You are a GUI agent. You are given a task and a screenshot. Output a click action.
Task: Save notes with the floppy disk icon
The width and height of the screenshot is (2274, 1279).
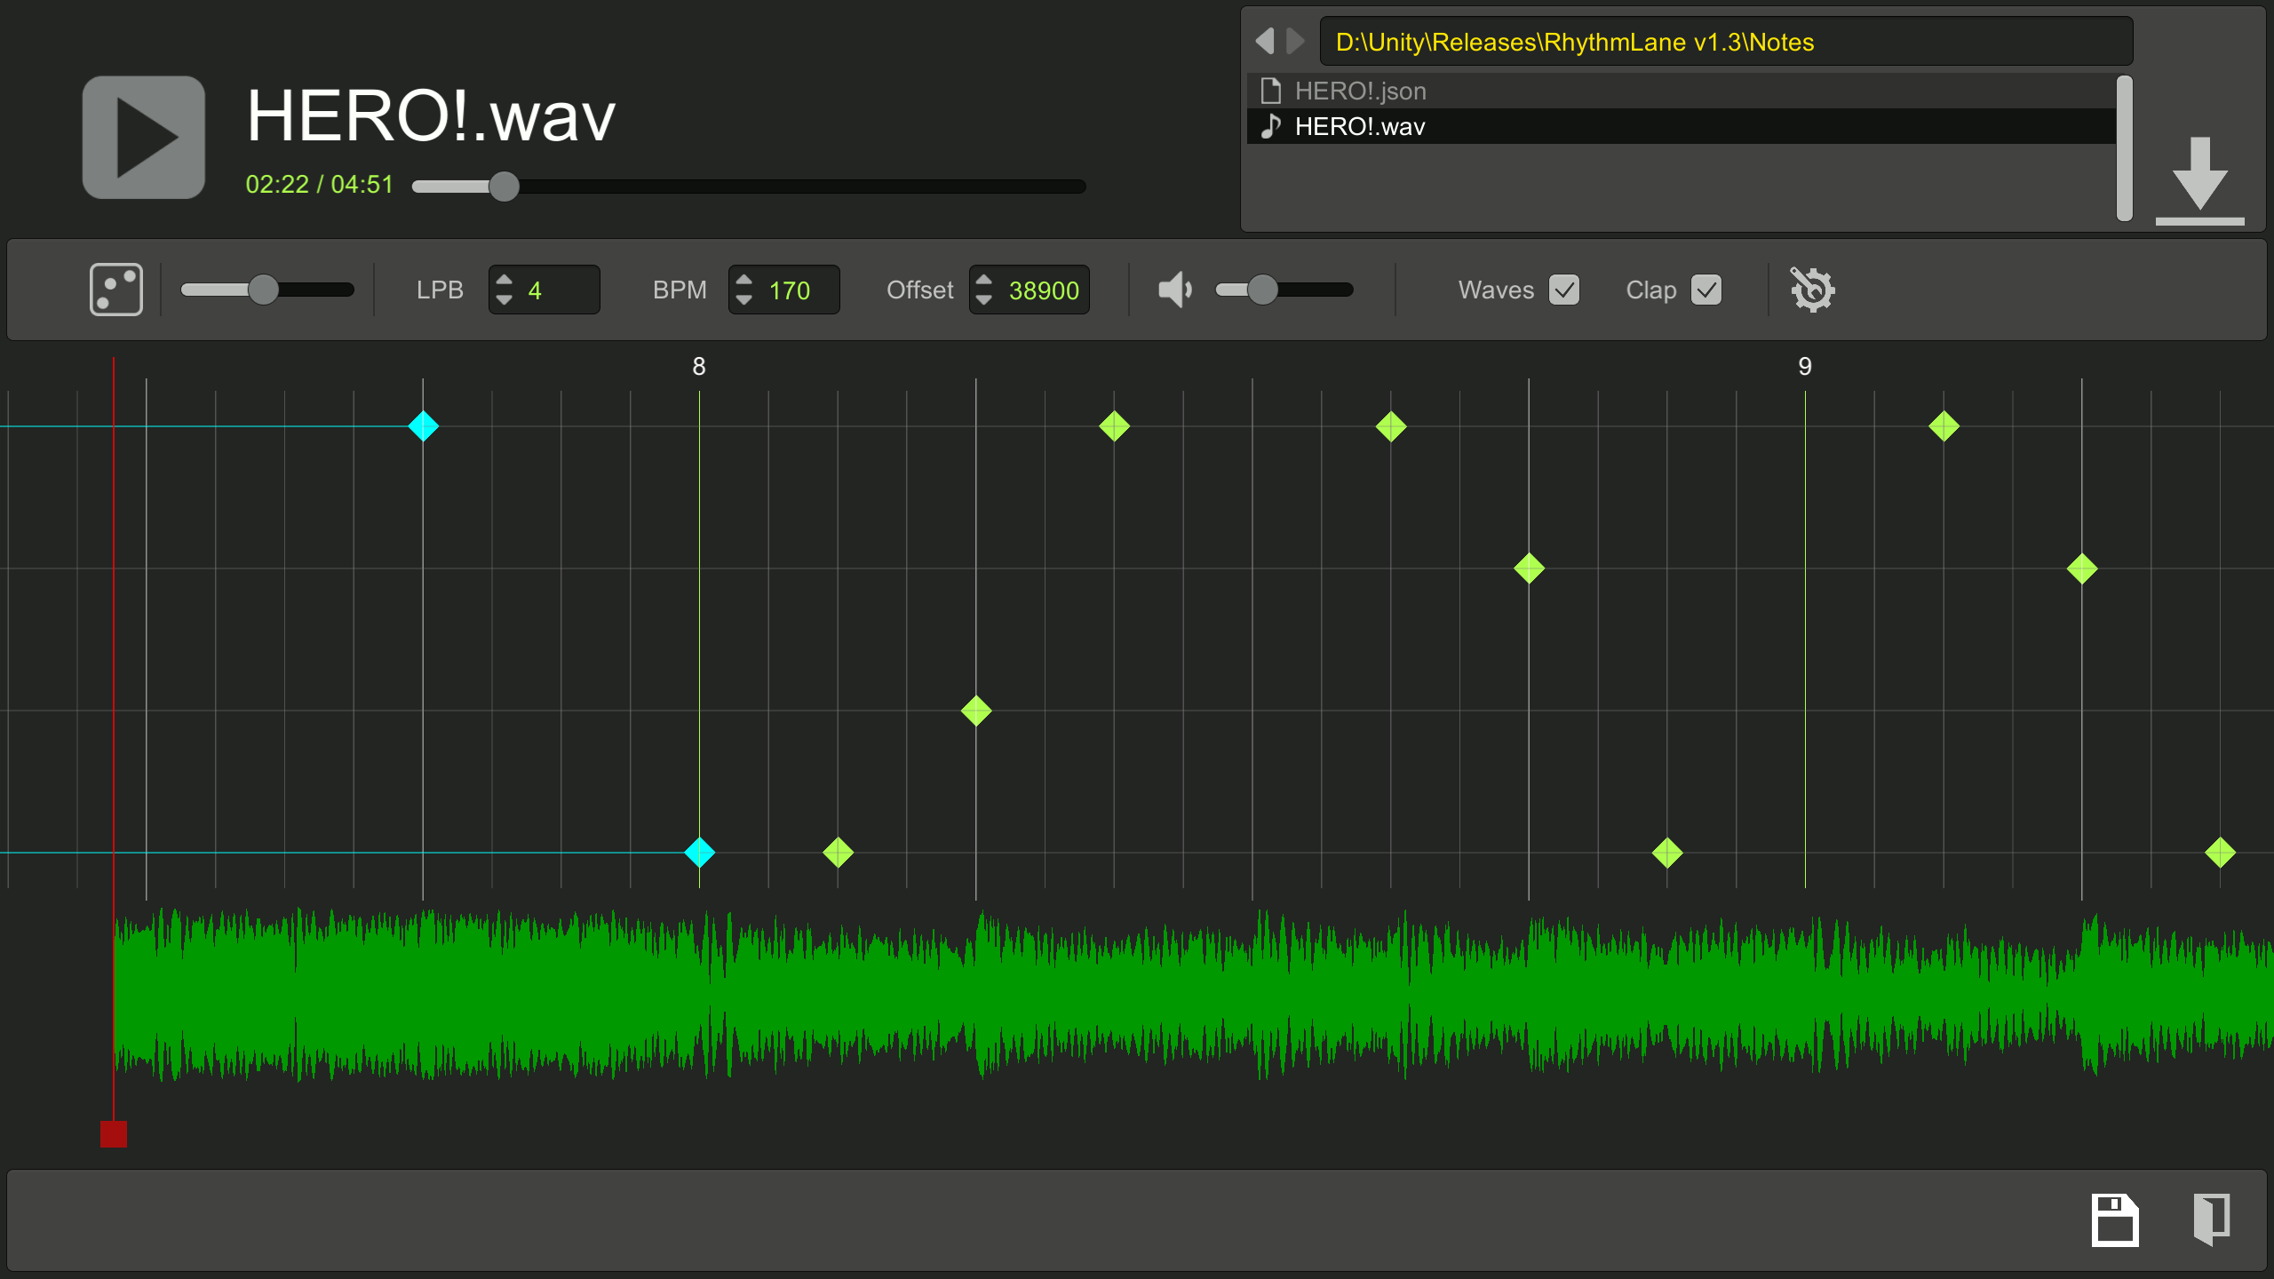(2115, 1219)
